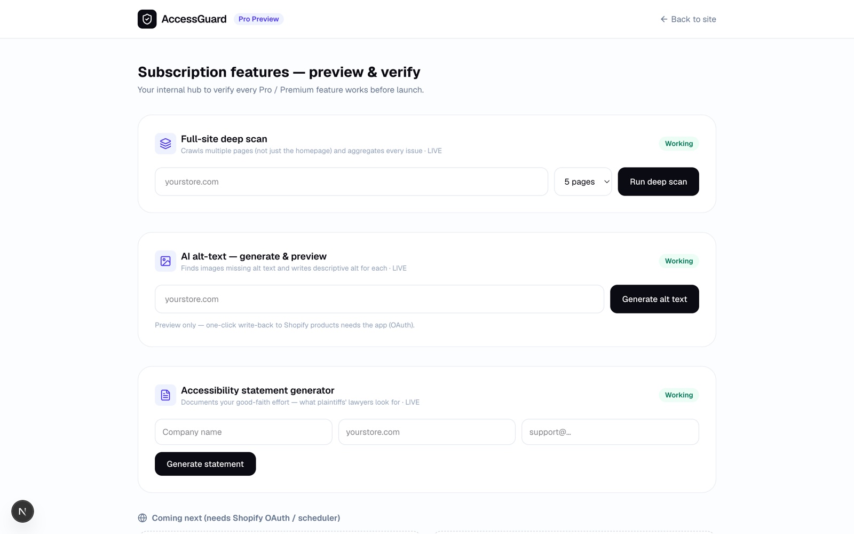Viewport: 854px width, 534px height.
Task: Click the Documents your good-faith effort description
Action: click(300, 403)
